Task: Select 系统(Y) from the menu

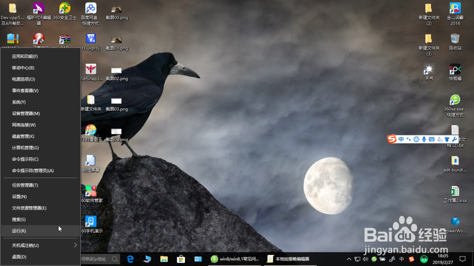Action: (40, 102)
